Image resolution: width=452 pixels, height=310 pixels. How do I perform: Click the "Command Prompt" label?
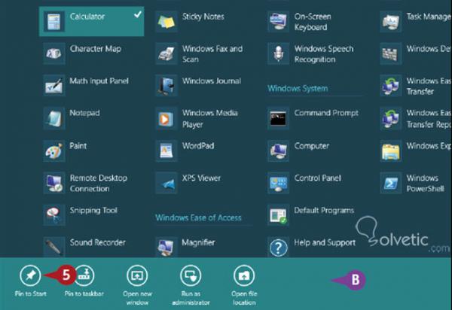point(326,113)
